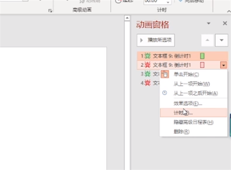The image size is (231, 170).
Task: Collapse the ribbon with the caret arrow
Action: (x=229, y=11)
